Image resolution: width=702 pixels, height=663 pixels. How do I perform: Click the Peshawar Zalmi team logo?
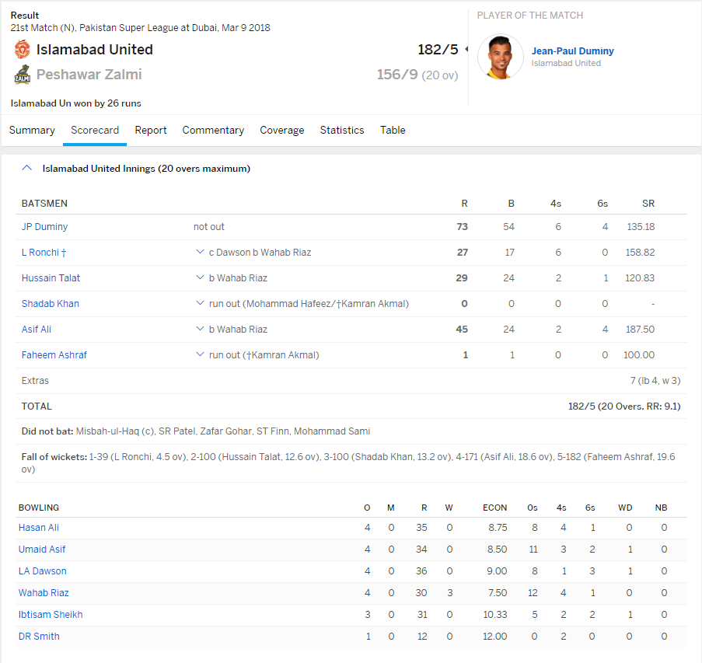[x=22, y=75]
